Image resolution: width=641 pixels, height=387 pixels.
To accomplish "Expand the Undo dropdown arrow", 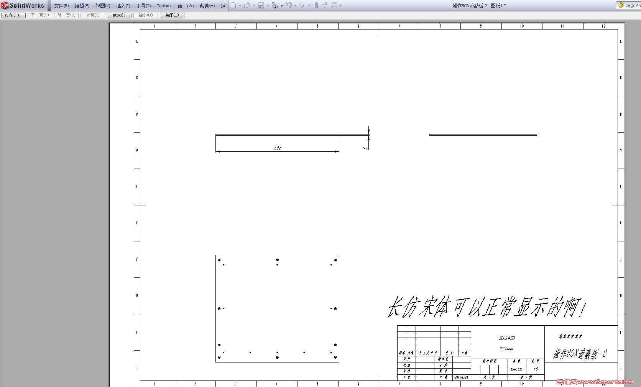I will [x=295, y=6].
